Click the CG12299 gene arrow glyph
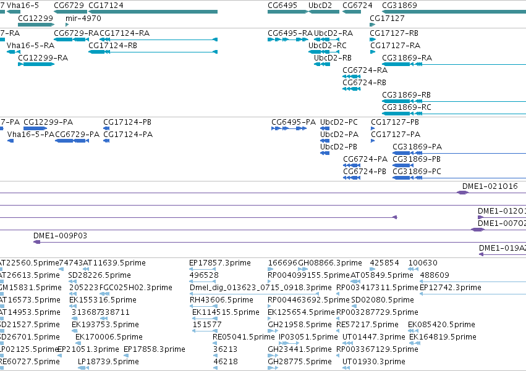 (36, 25)
